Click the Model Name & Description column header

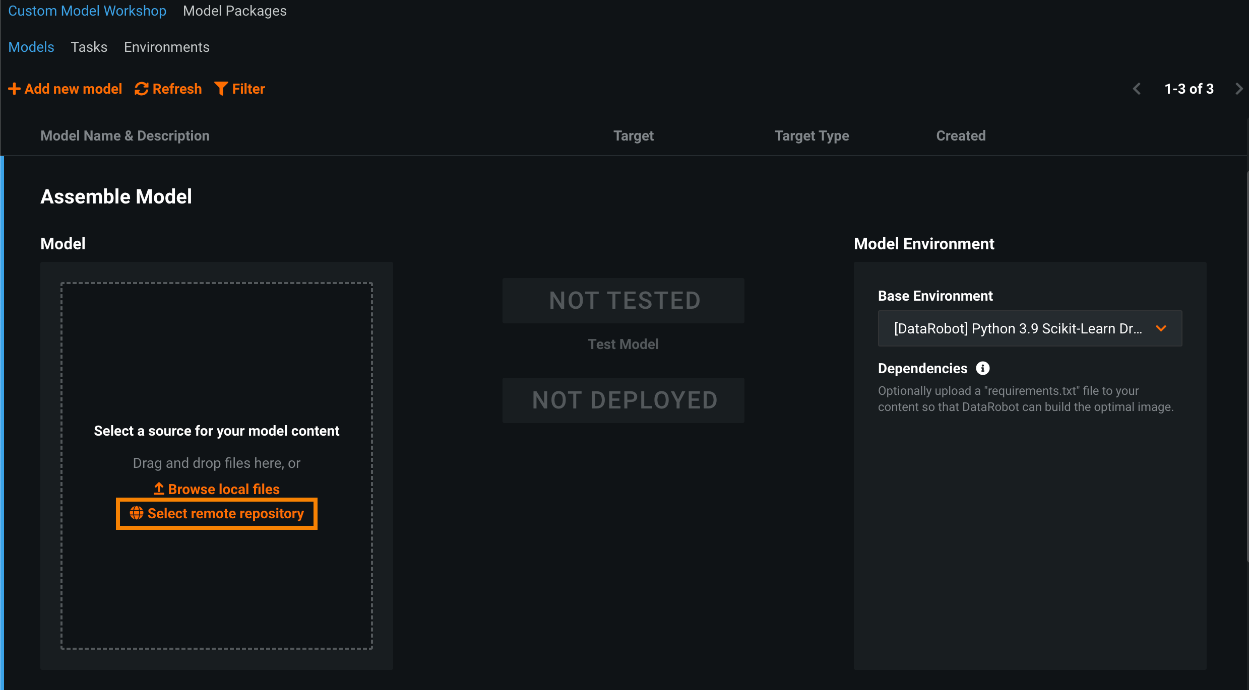coord(125,136)
